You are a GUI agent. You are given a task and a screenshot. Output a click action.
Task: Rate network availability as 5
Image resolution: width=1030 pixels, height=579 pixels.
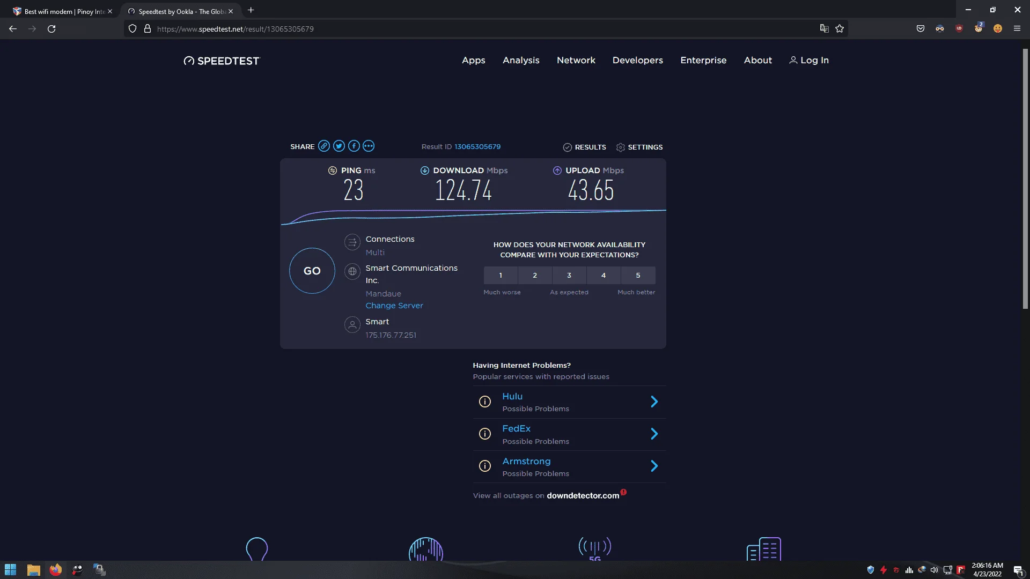click(x=638, y=276)
